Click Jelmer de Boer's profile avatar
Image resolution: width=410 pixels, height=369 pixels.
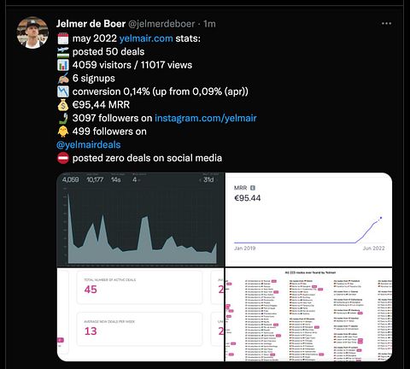[x=32, y=32]
